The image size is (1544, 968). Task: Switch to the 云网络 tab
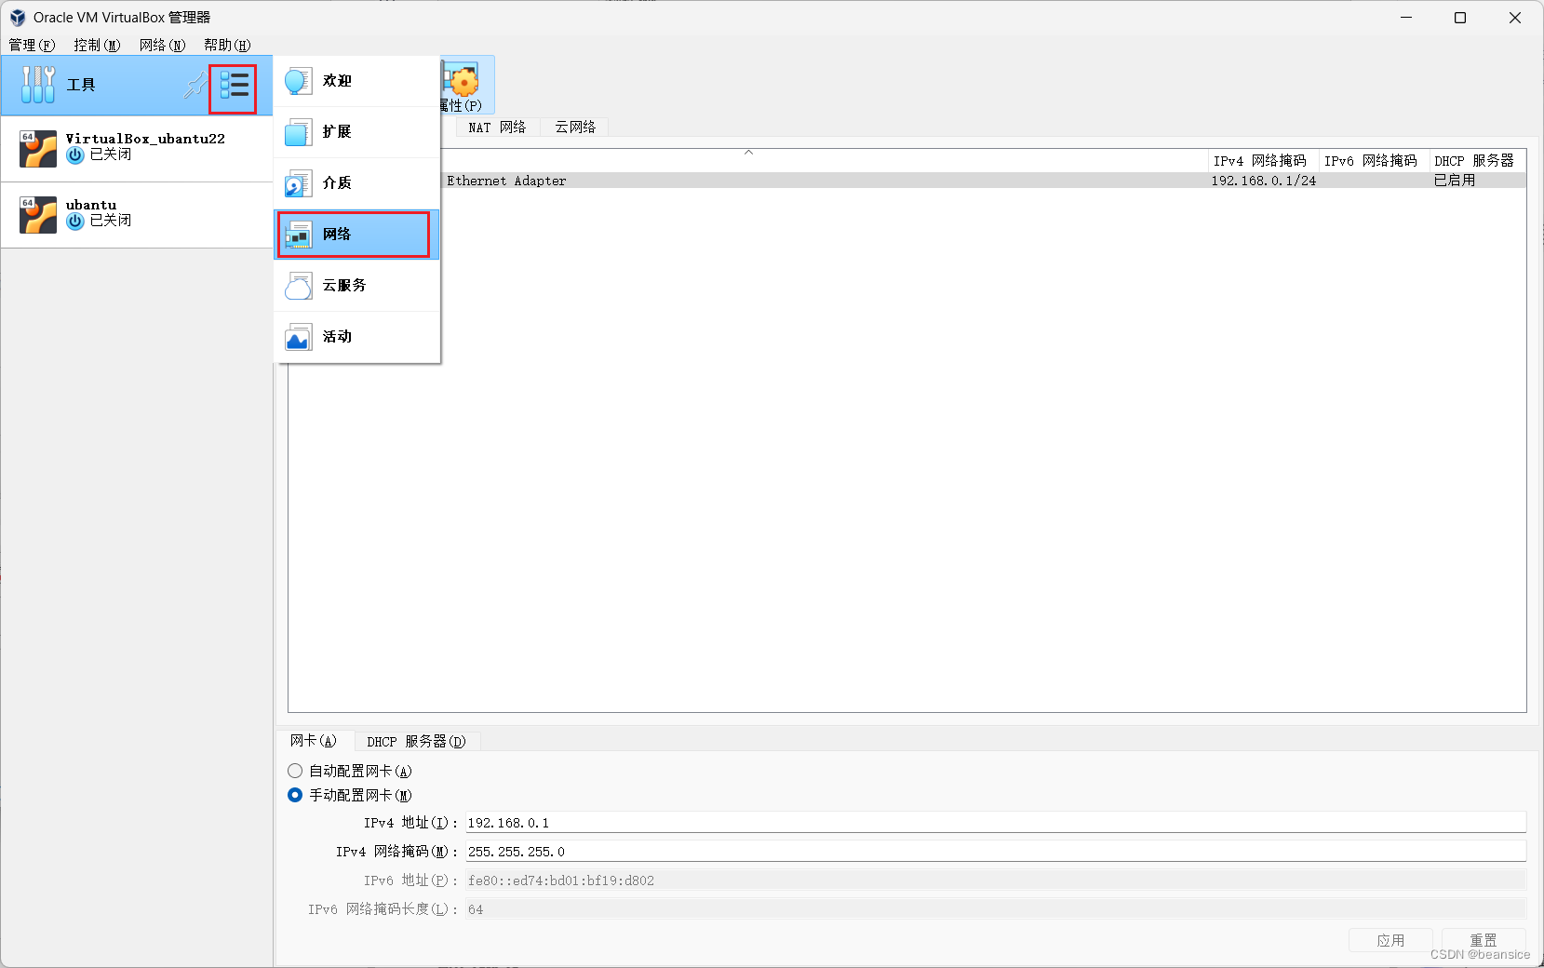click(575, 128)
